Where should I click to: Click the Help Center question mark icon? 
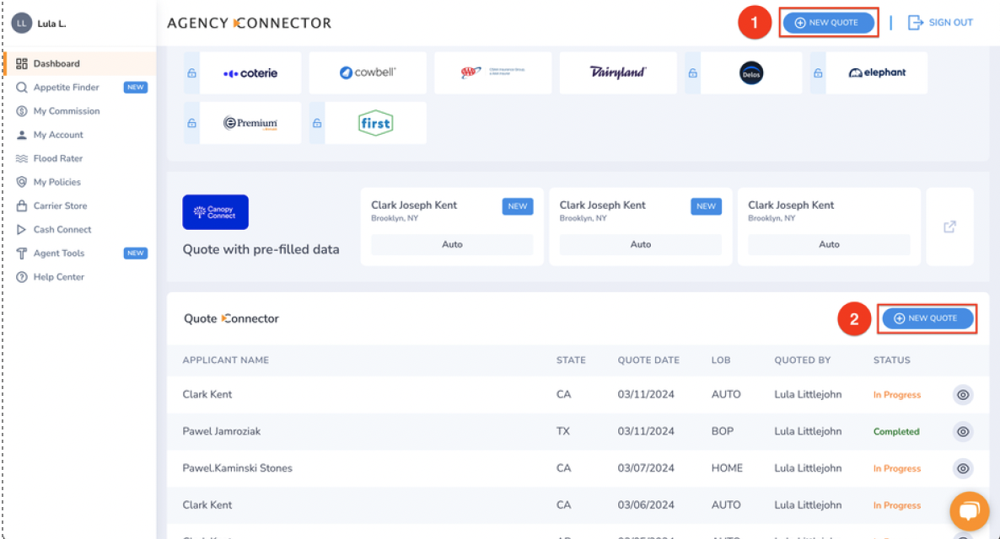coord(20,276)
